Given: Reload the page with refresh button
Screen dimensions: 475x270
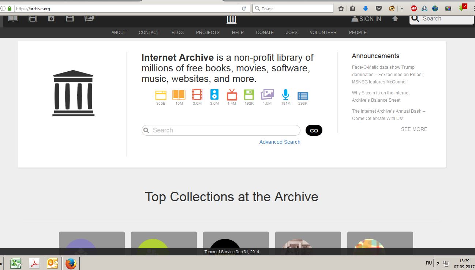Looking at the screenshot, I should tap(244, 8).
